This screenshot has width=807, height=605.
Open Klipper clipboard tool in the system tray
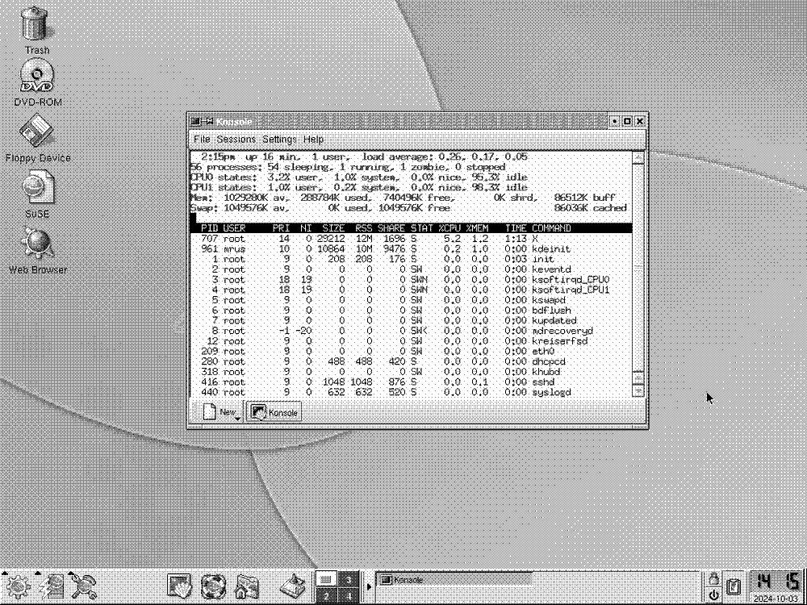(x=733, y=586)
